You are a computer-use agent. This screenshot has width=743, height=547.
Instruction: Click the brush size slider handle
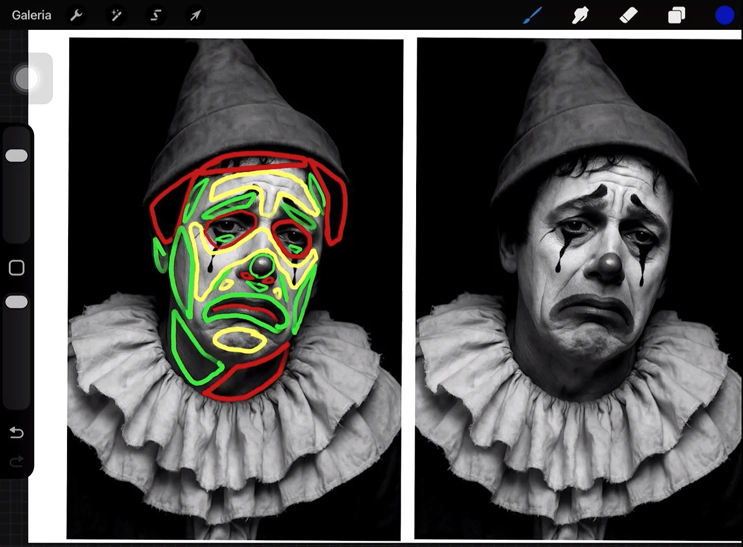pos(16,156)
